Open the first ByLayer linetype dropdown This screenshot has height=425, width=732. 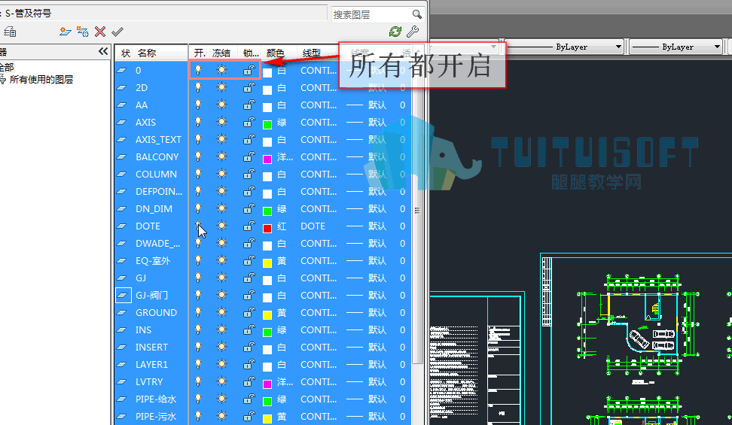(565, 47)
